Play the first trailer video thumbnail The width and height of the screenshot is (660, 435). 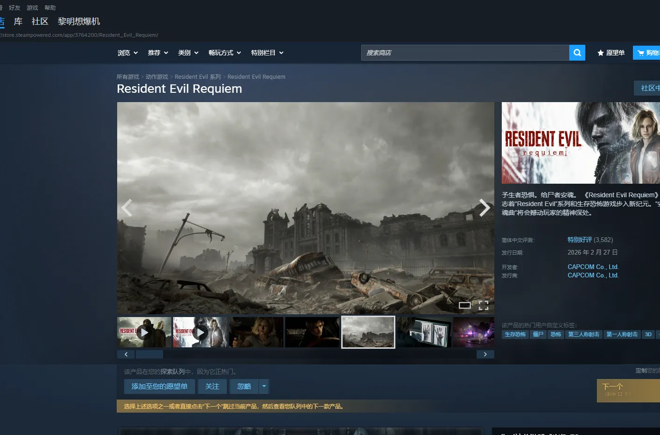pos(144,332)
